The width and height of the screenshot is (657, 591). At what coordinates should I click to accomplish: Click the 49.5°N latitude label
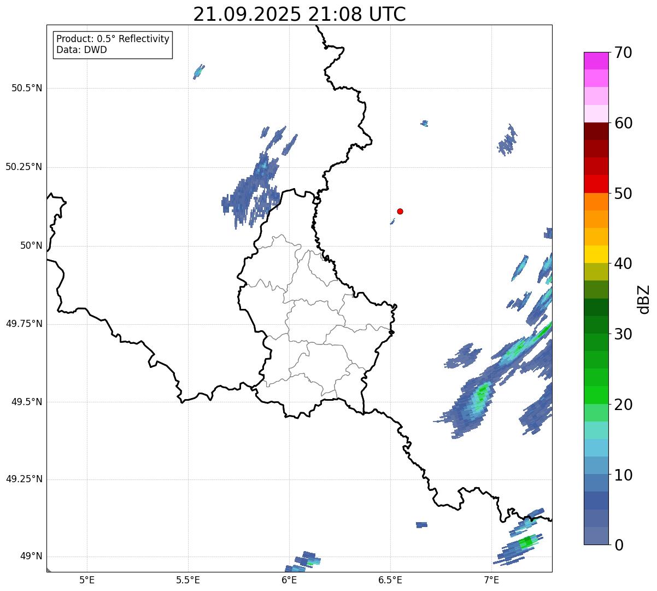27,402
